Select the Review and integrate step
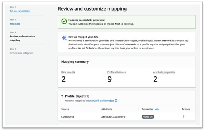205x131 pixels. 21,53
